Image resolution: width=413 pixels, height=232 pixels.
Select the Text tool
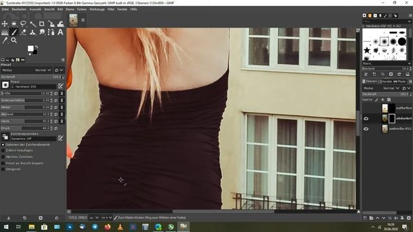[x=60, y=32]
